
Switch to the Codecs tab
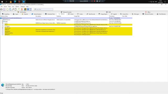pyautogui.click(x=80, y=14)
